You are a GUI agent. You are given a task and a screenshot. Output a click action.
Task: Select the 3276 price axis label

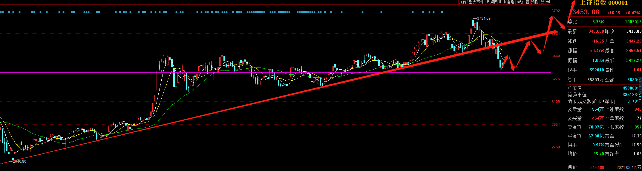click(x=556, y=79)
